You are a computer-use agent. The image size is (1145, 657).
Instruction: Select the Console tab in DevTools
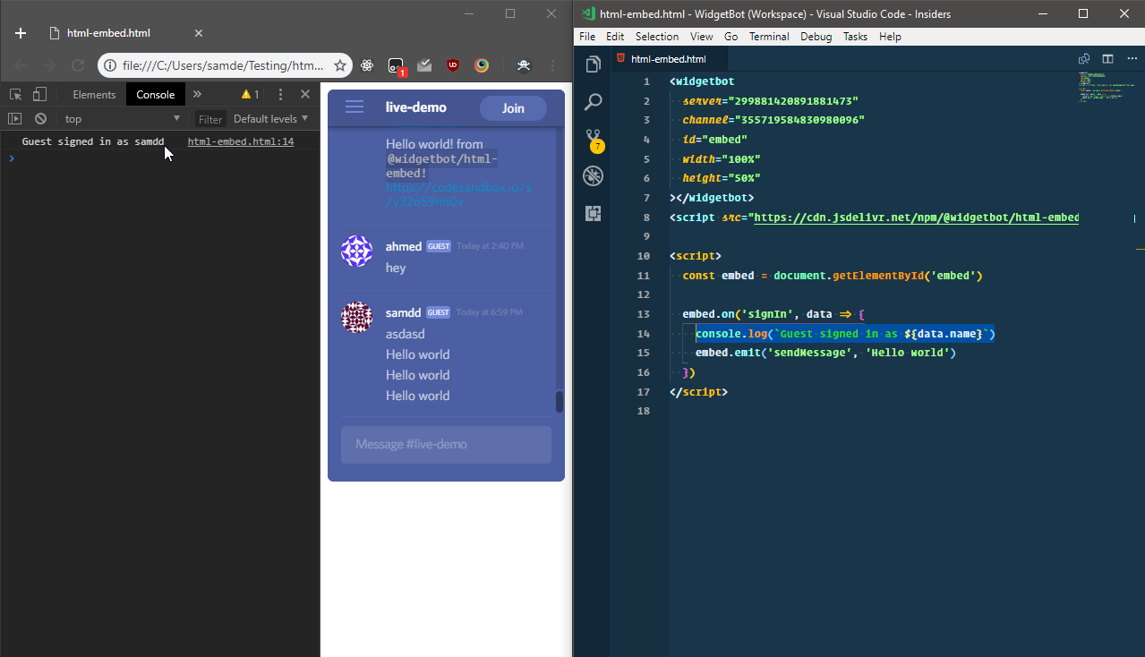click(x=156, y=95)
